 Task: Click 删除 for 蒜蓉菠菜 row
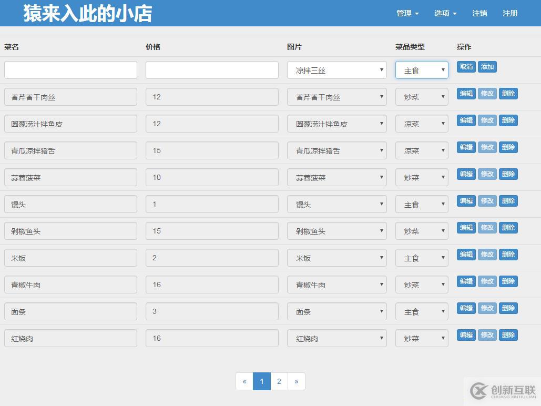coord(508,174)
